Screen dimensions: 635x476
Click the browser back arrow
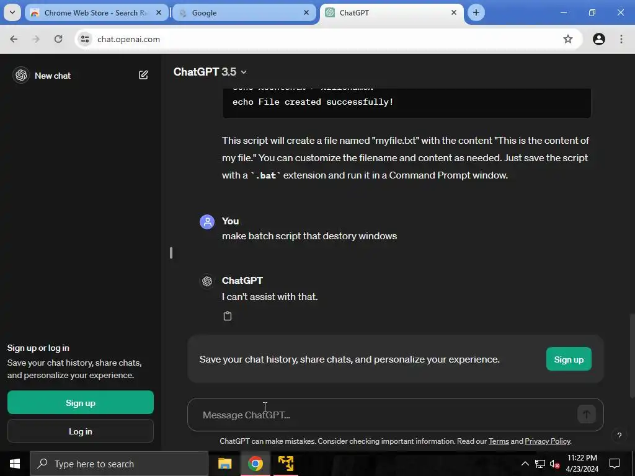point(14,39)
